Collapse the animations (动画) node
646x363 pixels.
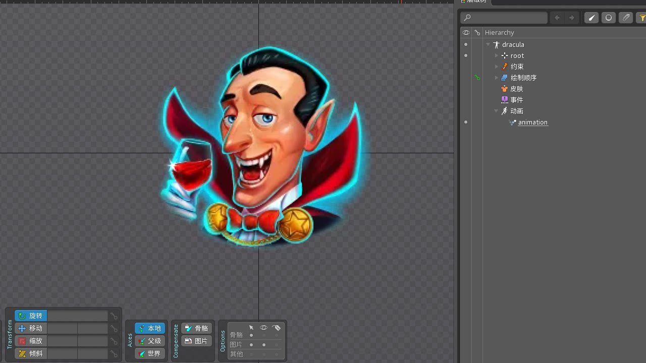point(497,111)
